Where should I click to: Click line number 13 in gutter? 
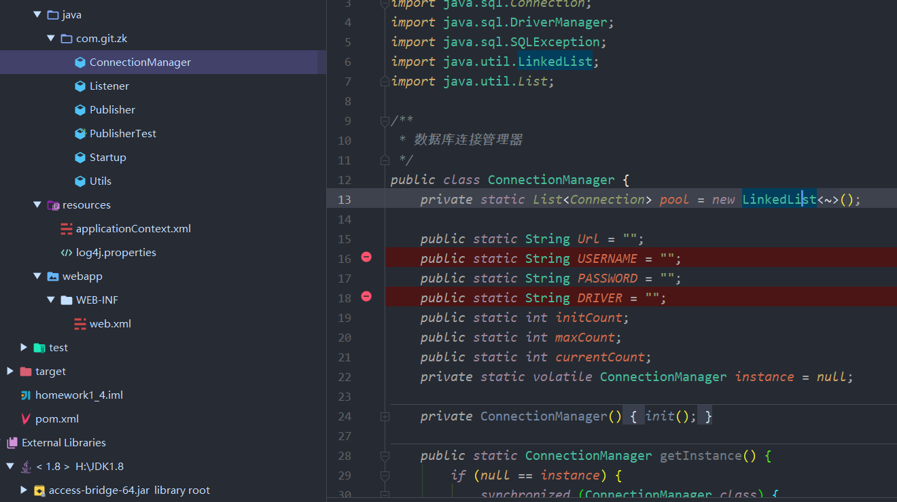pos(344,199)
